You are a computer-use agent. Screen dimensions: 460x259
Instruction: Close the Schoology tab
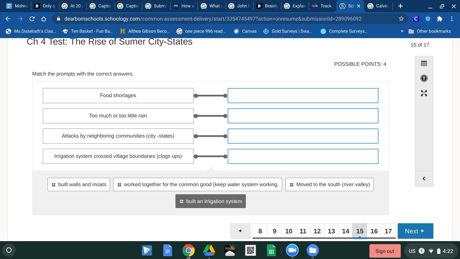coord(359,6)
